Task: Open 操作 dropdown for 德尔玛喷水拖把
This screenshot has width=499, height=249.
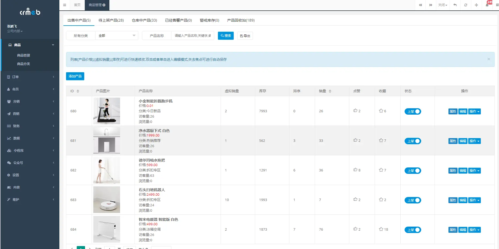Action: click(x=474, y=171)
